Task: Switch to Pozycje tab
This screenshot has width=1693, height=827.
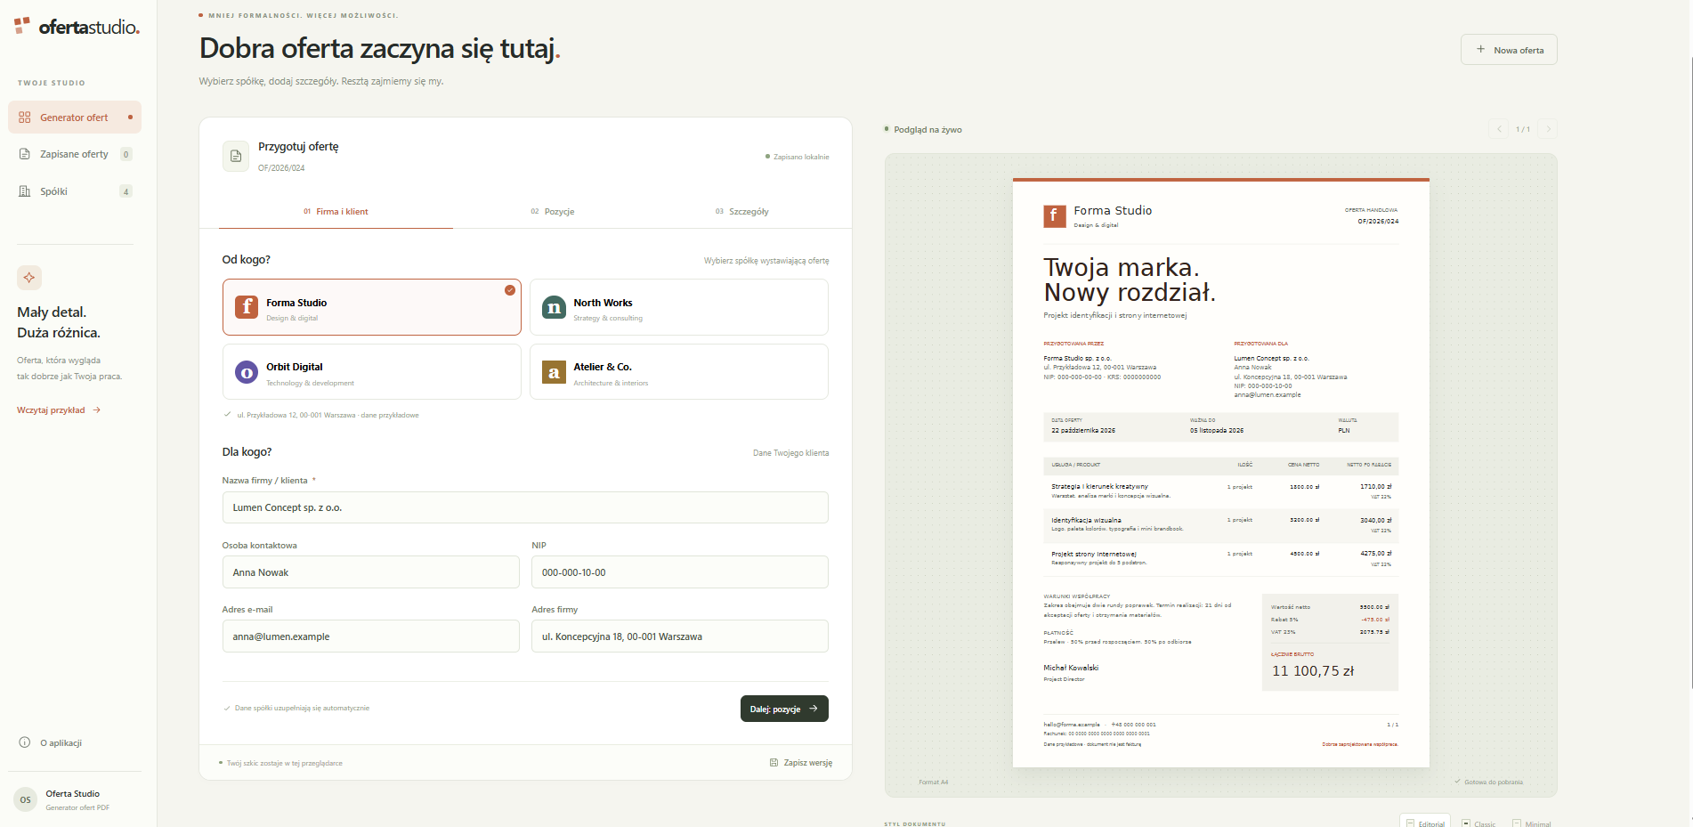Action: [x=553, y=212]
